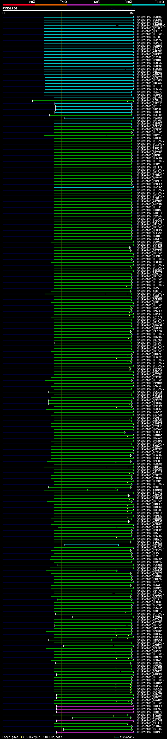Click label UniRef100_B7ZGM7
This screenshot has height=739, width=167.
(150, 715)
